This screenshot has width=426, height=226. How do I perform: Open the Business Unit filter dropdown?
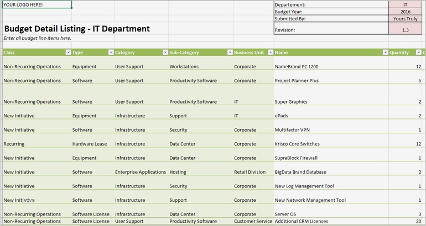(271, 52)
